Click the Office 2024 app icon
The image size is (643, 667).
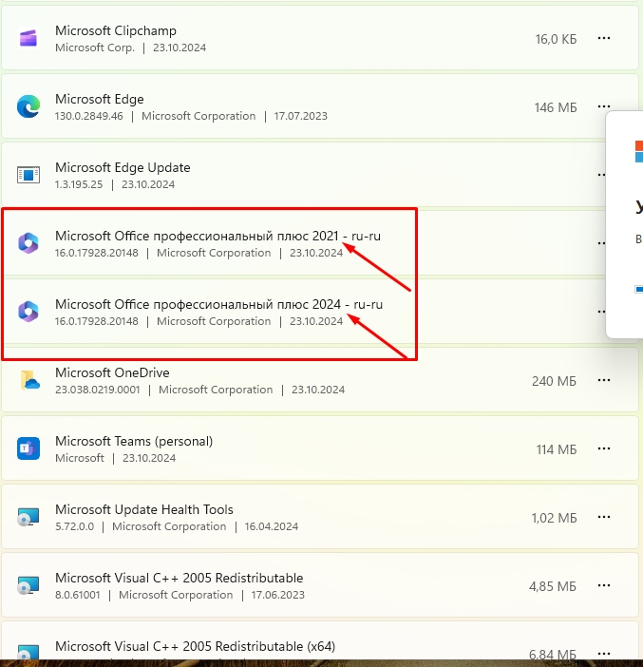click(28, 312)
